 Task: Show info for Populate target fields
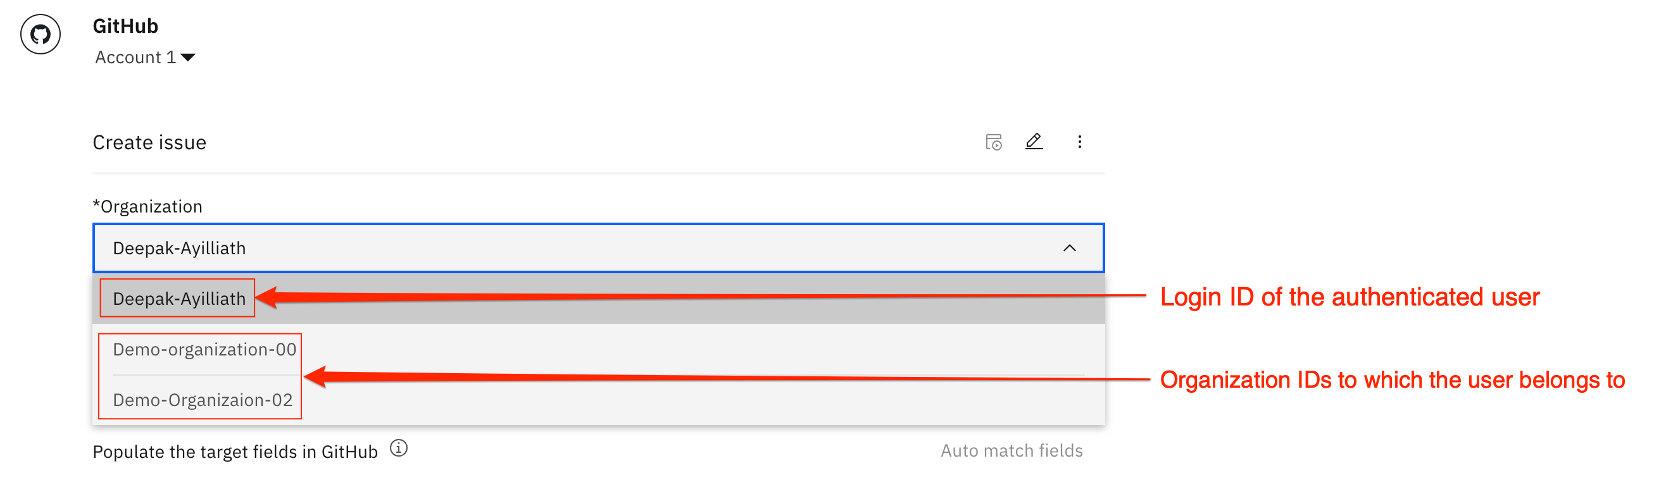click(399, 448)
